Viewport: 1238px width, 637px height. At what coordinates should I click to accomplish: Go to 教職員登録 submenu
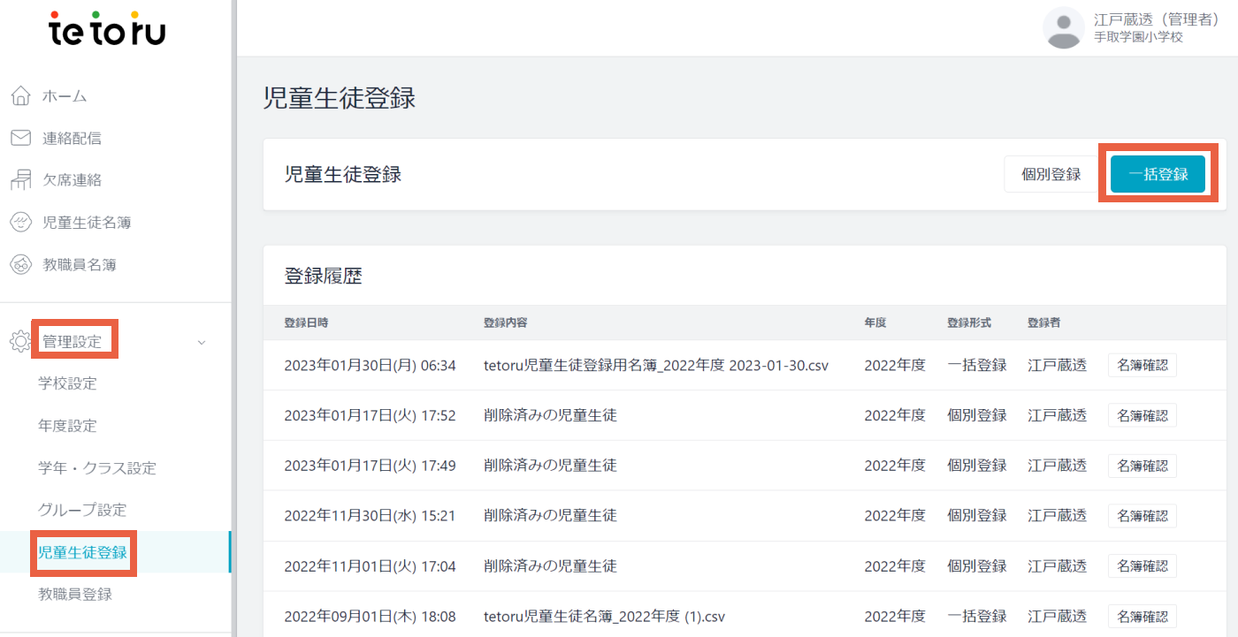tap(75, 594)
